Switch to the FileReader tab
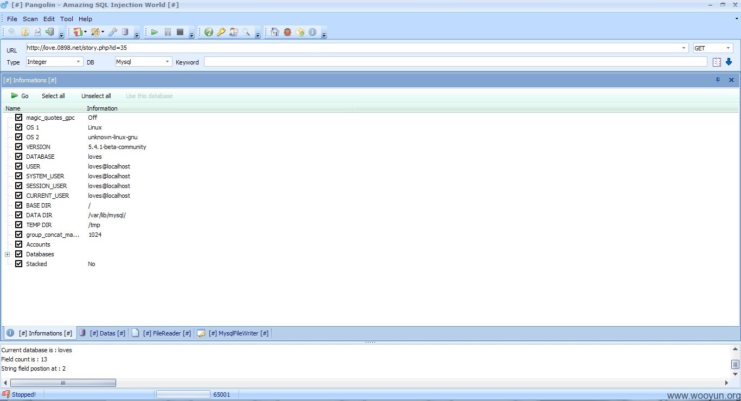Screen dimensions: 741x401 click(162, 333)
